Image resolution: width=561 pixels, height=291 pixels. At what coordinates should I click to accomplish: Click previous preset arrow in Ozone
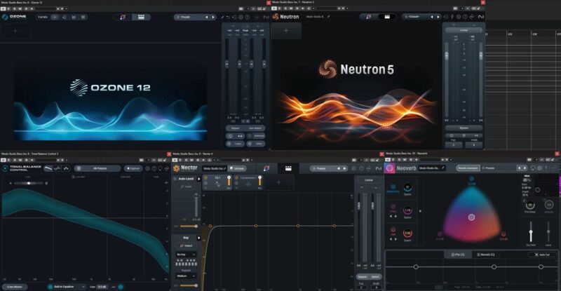coord(206,18)
